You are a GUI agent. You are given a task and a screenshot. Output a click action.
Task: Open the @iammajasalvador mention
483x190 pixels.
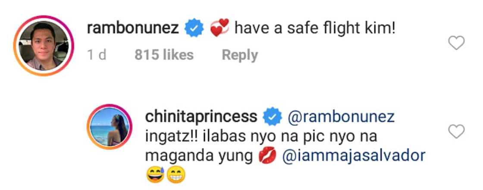353,156
